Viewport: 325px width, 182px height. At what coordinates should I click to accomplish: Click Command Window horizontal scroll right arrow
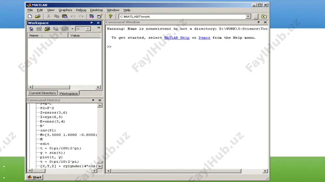tap(265, 171)
